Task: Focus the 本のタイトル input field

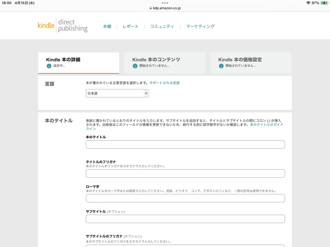Action: coord(185,144)
